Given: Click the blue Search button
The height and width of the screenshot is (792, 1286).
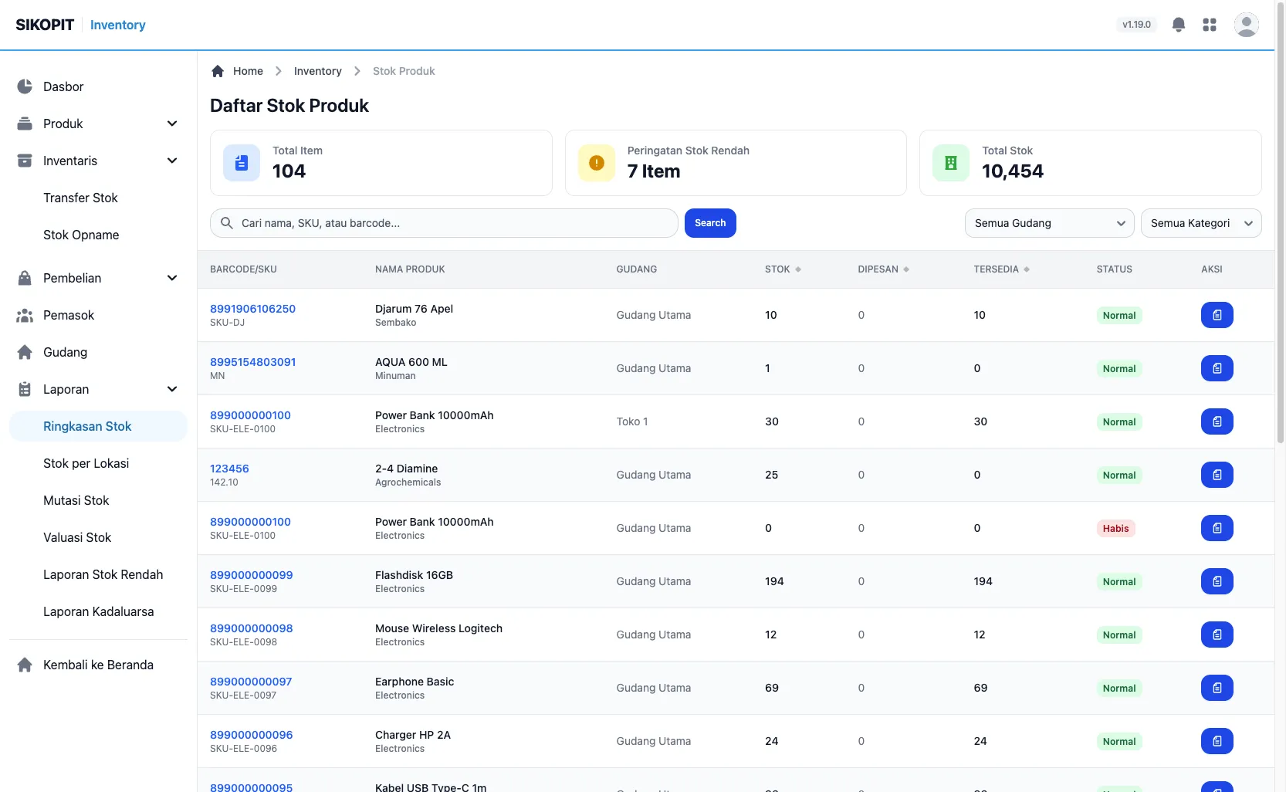Looking at the screenshot, I should pos(710,223).
